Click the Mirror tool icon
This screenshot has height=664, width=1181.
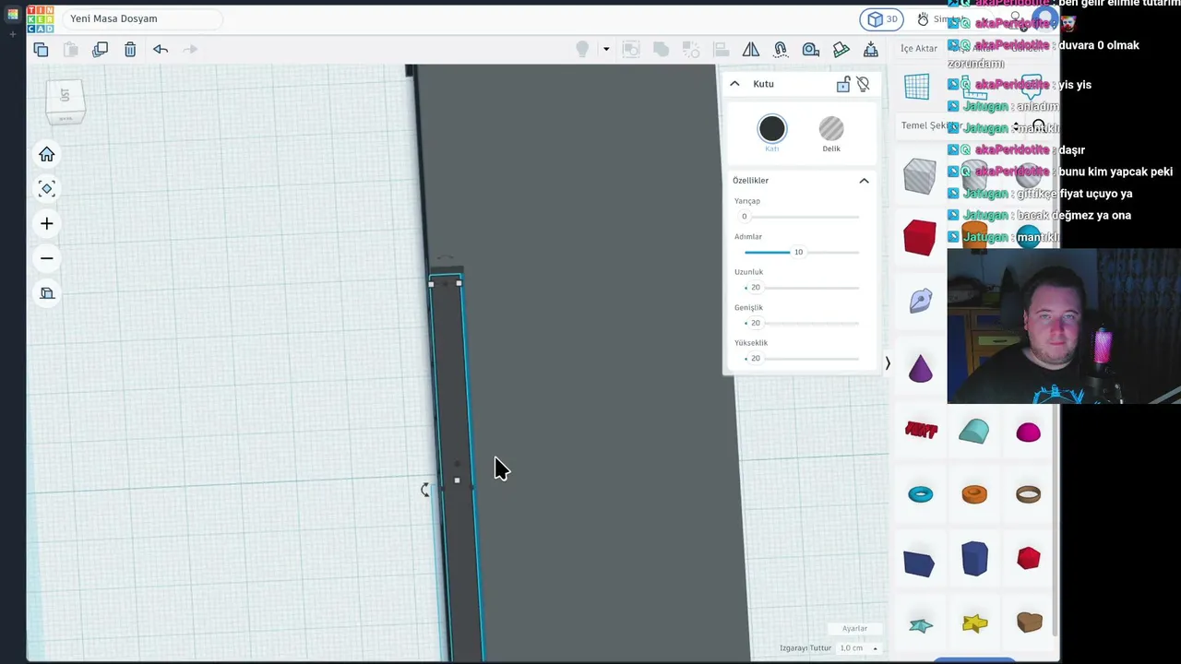click(751, 49)
